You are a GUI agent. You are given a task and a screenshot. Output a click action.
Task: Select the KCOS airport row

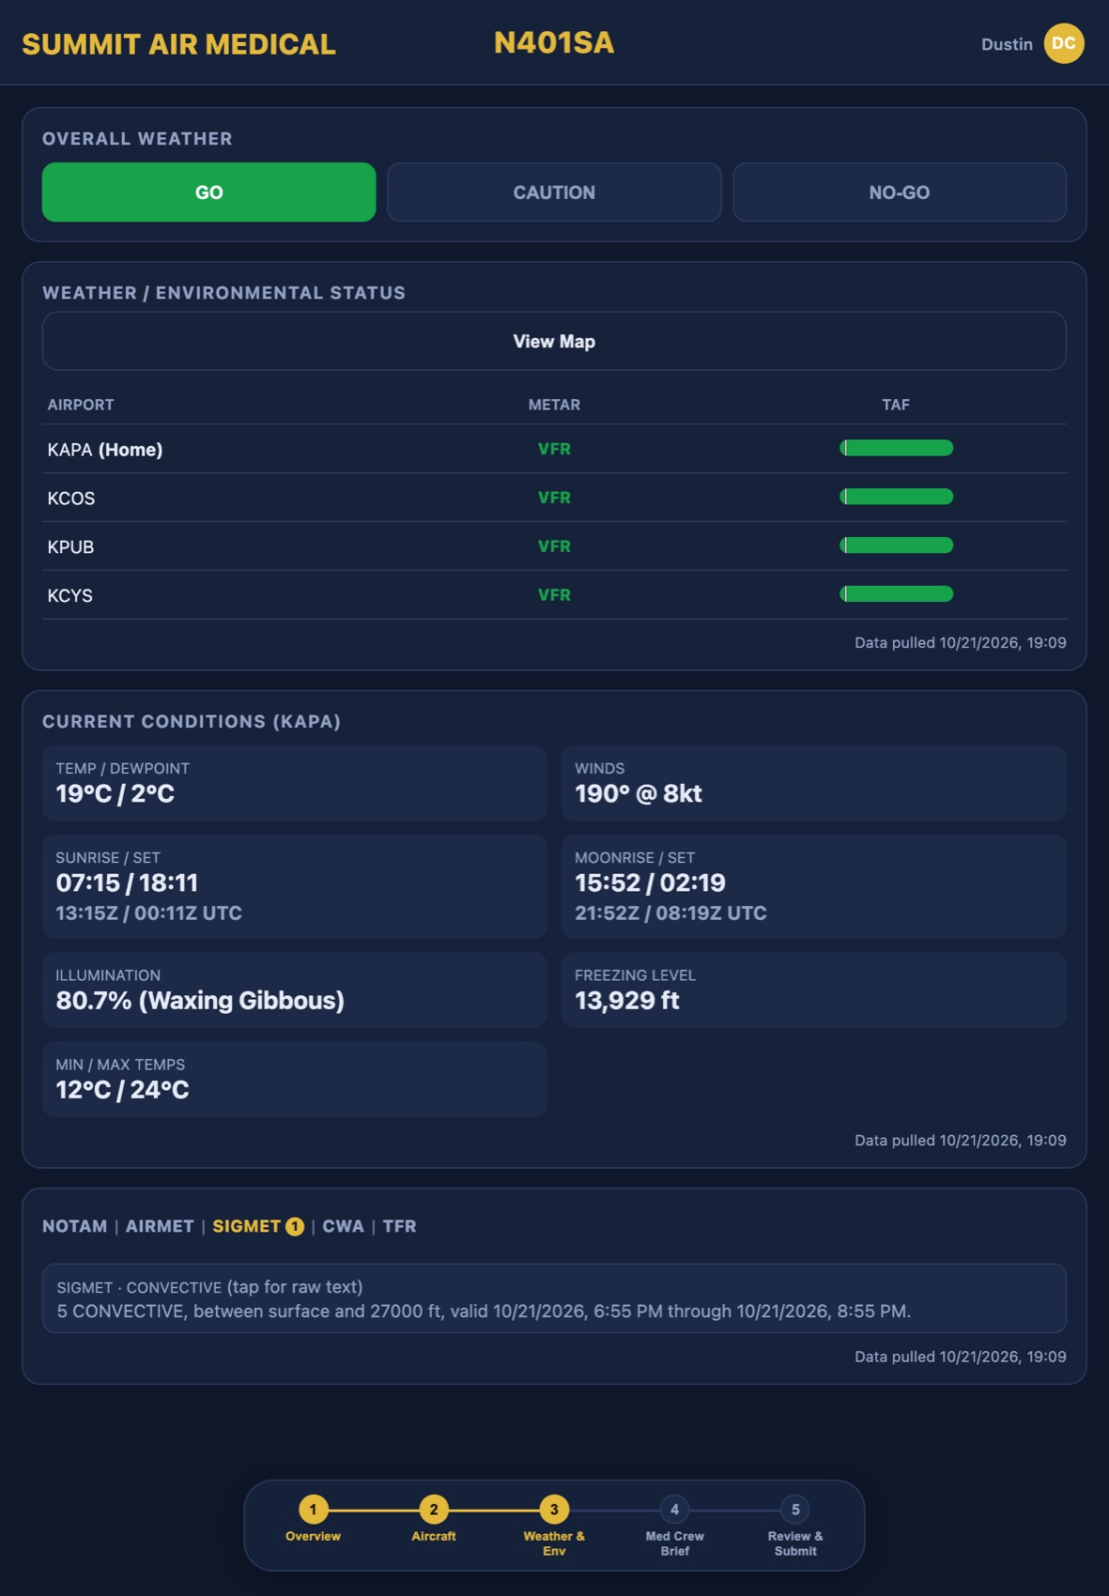[554, 498]
